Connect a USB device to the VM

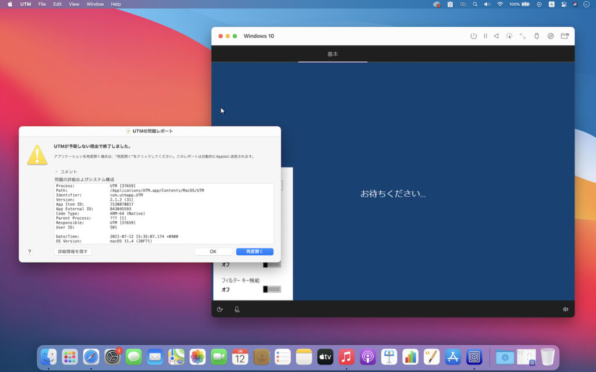[537, 35]
